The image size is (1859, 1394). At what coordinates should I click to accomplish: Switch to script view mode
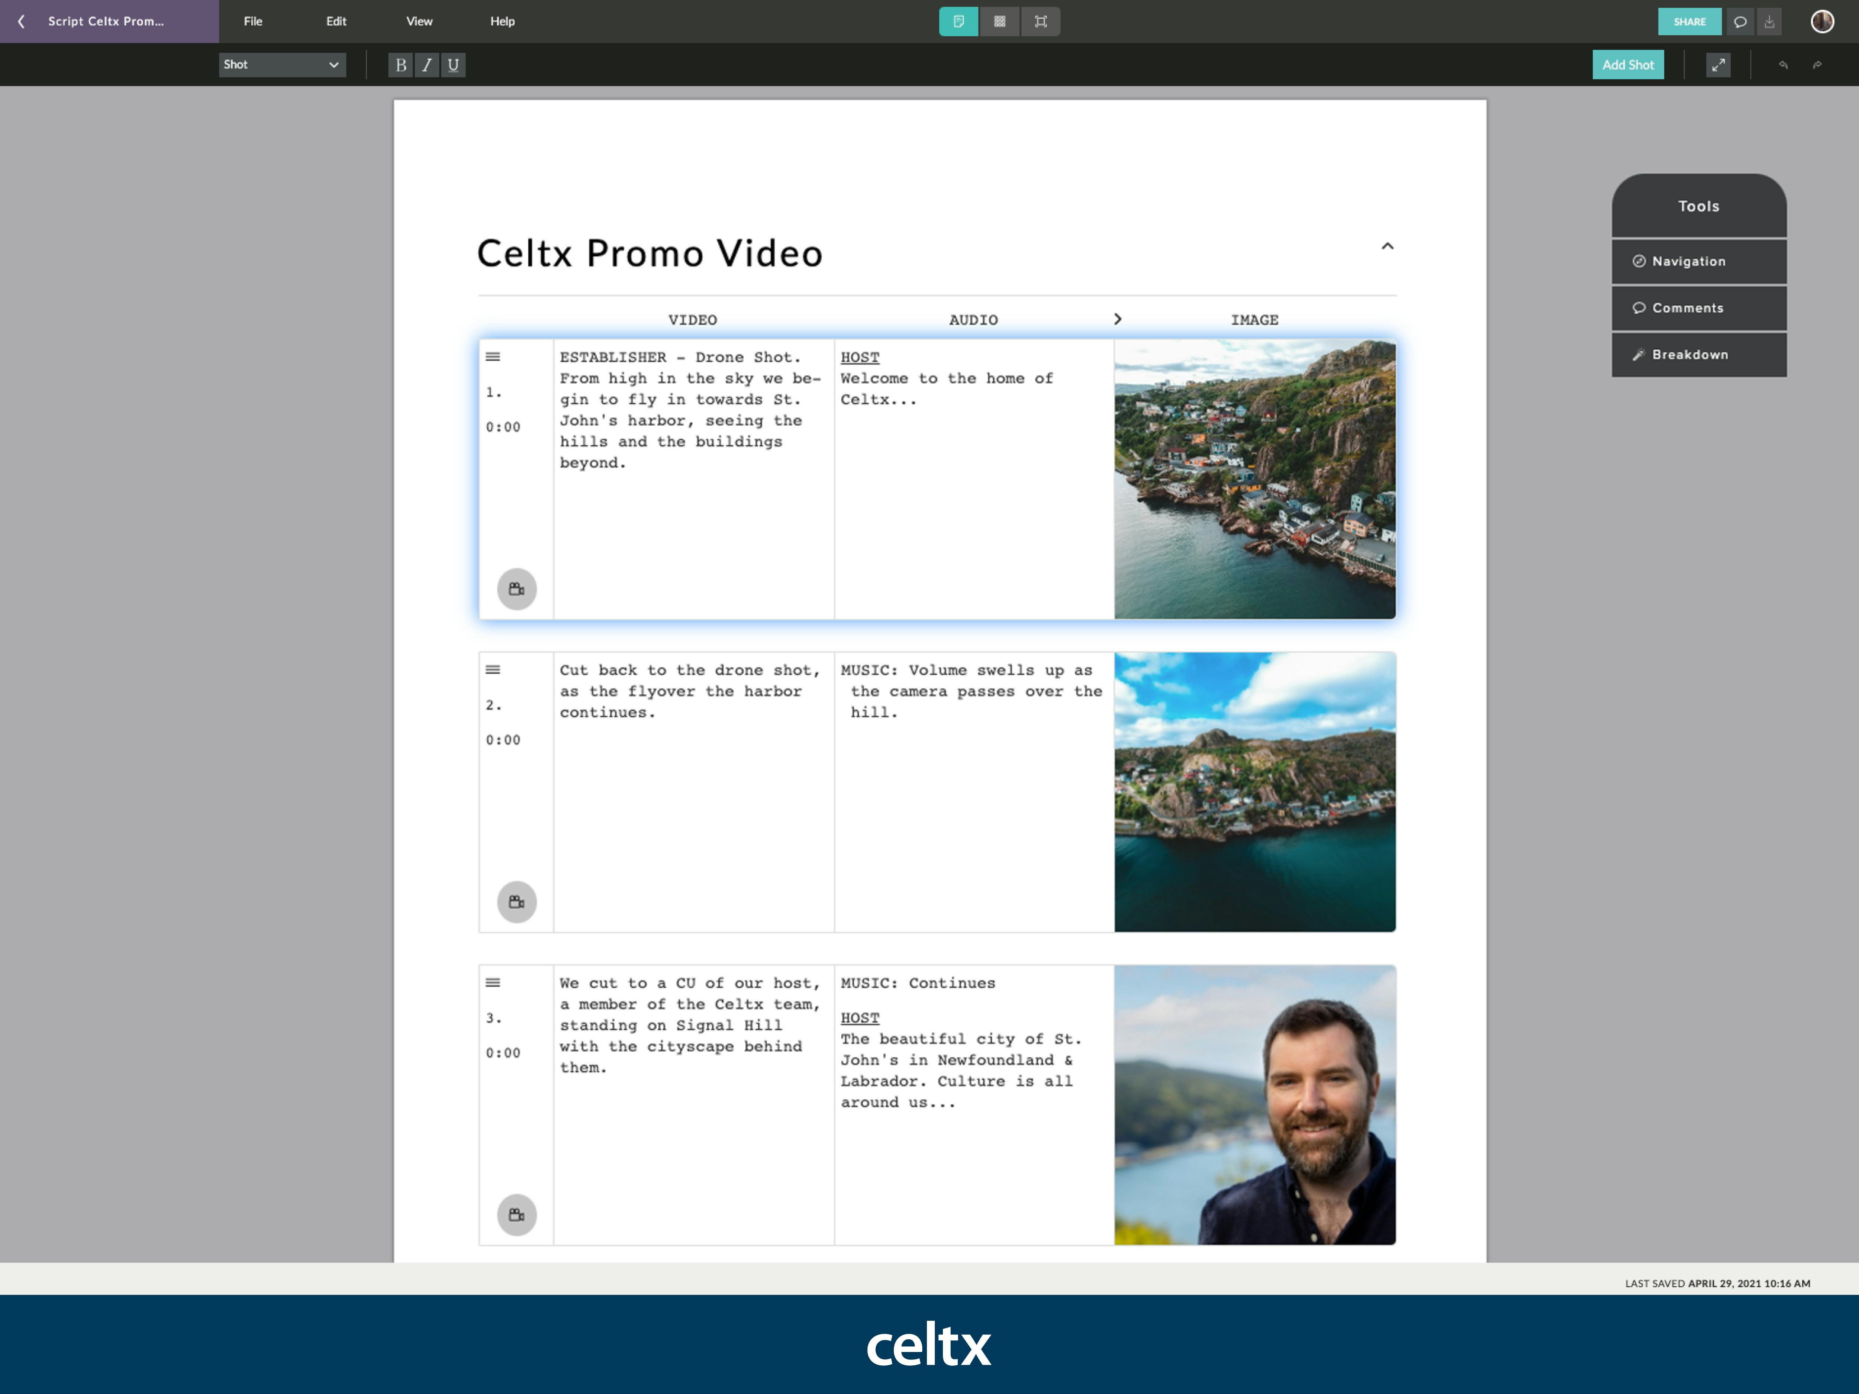(958, 22)
